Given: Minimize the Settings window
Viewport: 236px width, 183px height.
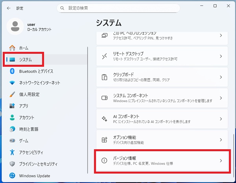Looking at the screenshot, I should pyautogui.click(x=202, y=6).
